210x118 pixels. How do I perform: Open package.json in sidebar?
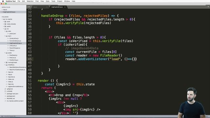coord(11,96)
